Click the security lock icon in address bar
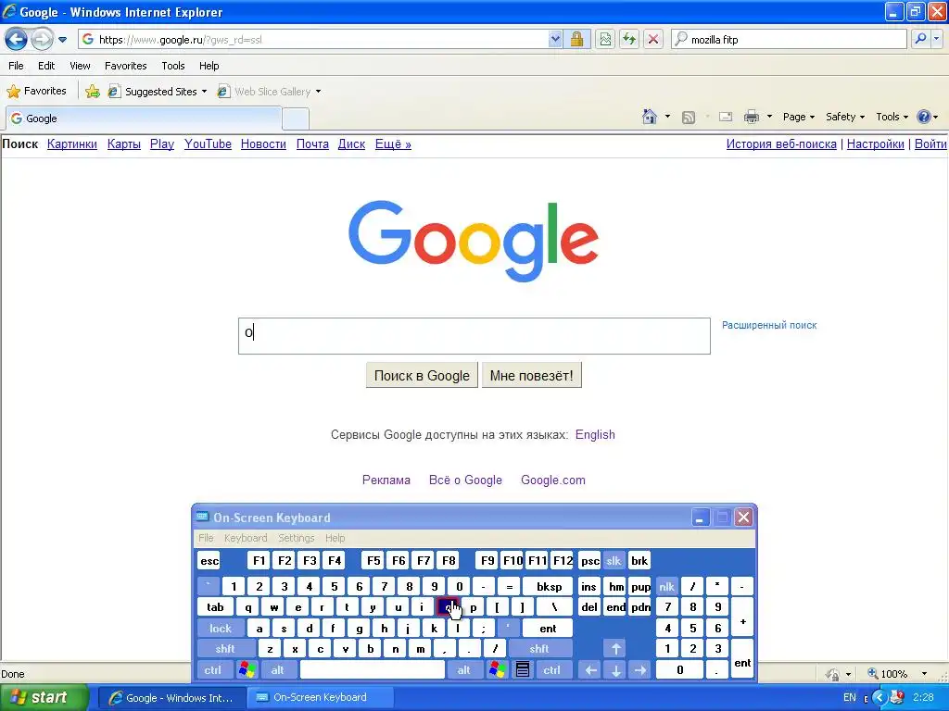 click(x=576, y=39)
